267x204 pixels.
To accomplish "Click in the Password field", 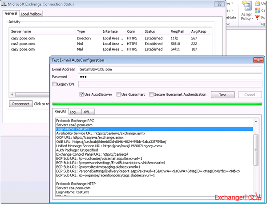I will [x=169, y=77].
